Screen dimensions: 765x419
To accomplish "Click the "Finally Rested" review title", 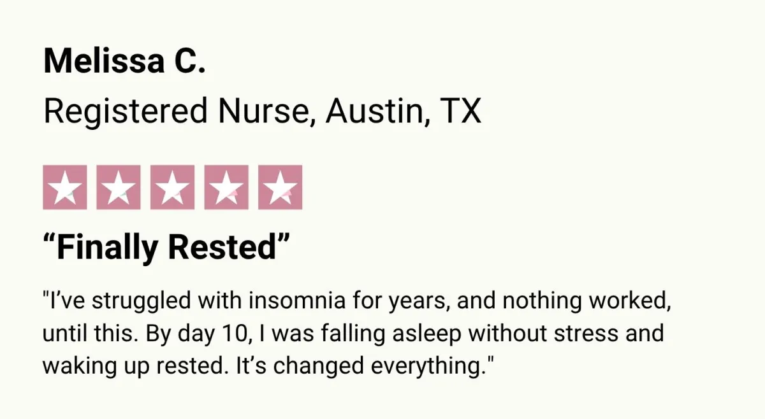I will (166, 246).
